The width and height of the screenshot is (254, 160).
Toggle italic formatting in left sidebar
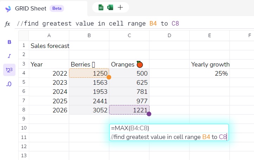tap(9, 56)
